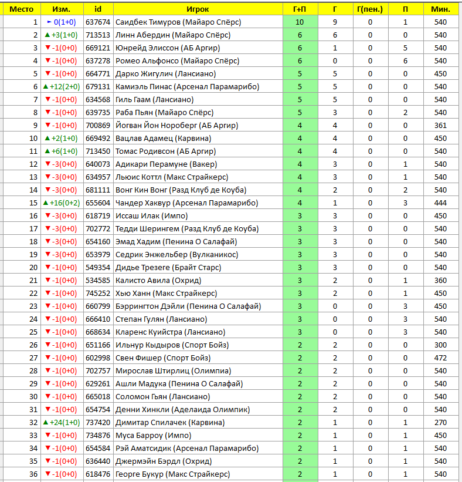Select Муса Барроу (Импо) cell
This screenshot has width=462, height=482.
click(198, 435)
